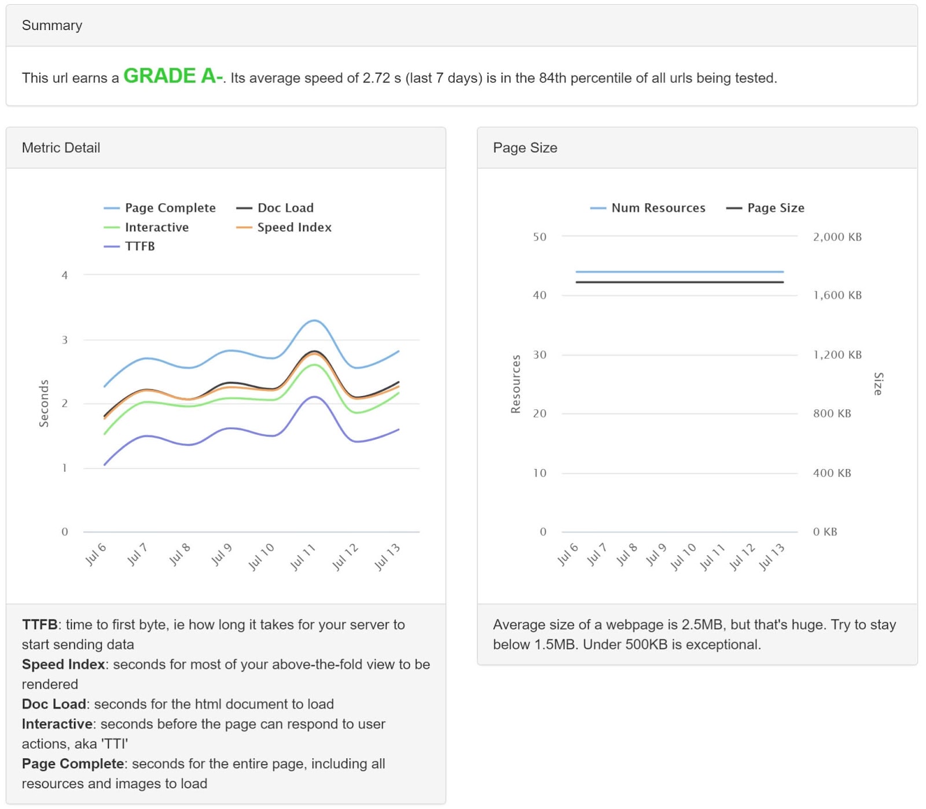This screenshot has width=926, height=809.
Task: Click Jul 6 label under Metric Detail chart
Action: tap(95, 554)
